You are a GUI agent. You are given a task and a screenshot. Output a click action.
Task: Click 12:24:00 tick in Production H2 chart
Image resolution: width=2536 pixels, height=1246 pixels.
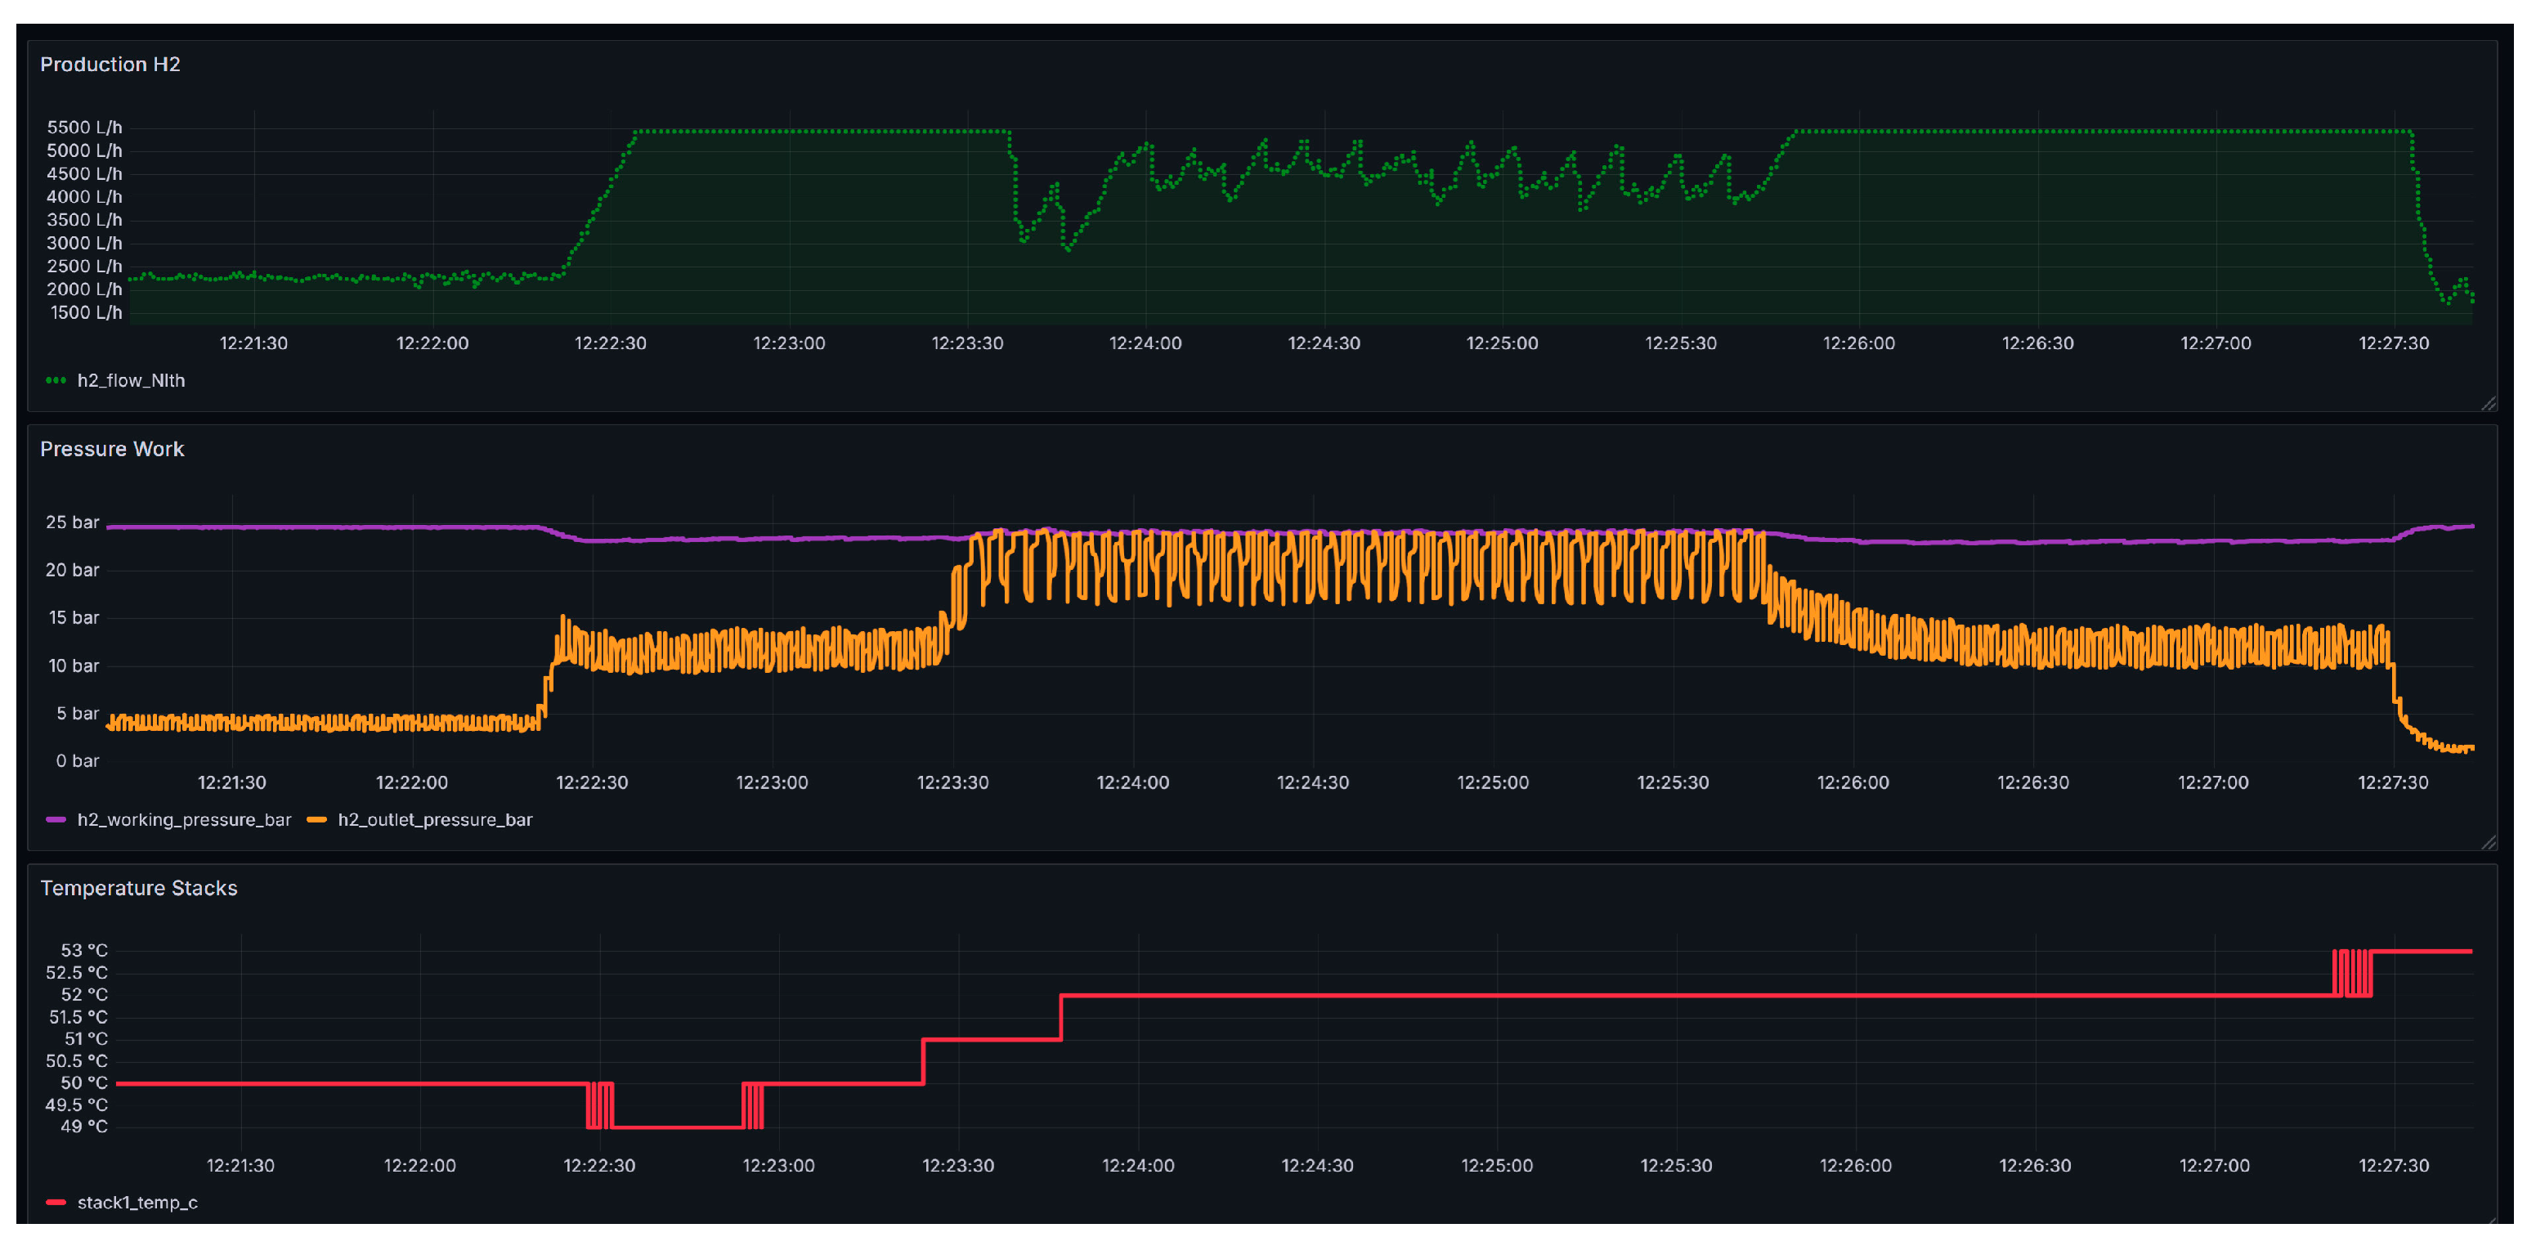(x=1146, y=343)
